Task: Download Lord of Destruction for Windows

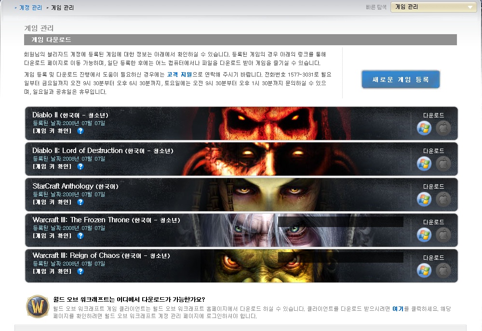Action: coord(424,164)
